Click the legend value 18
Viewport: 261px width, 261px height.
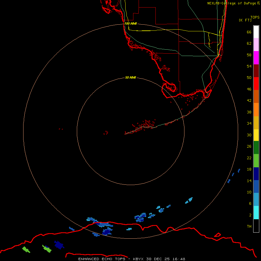click(x=249, y=169)
